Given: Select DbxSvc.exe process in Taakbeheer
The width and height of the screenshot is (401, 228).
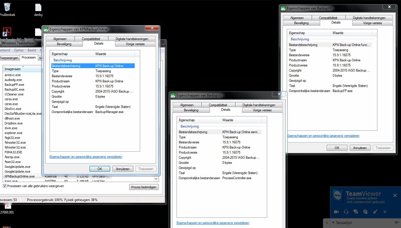Looking at the screenshot, I should 13,109.
